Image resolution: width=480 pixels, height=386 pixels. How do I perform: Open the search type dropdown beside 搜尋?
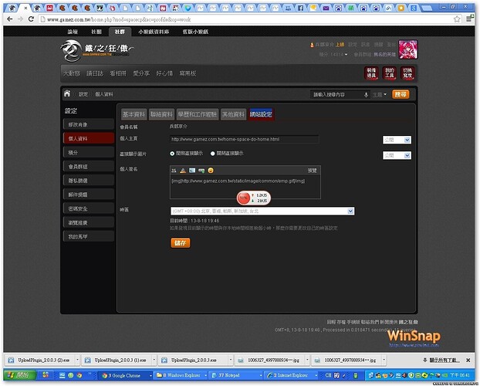click(x=380, y=95)
